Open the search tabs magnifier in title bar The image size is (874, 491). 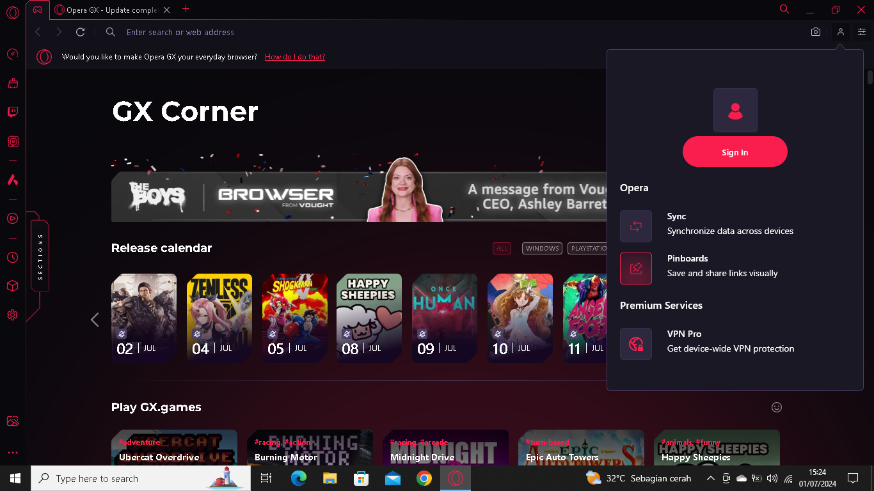point(784,9)
